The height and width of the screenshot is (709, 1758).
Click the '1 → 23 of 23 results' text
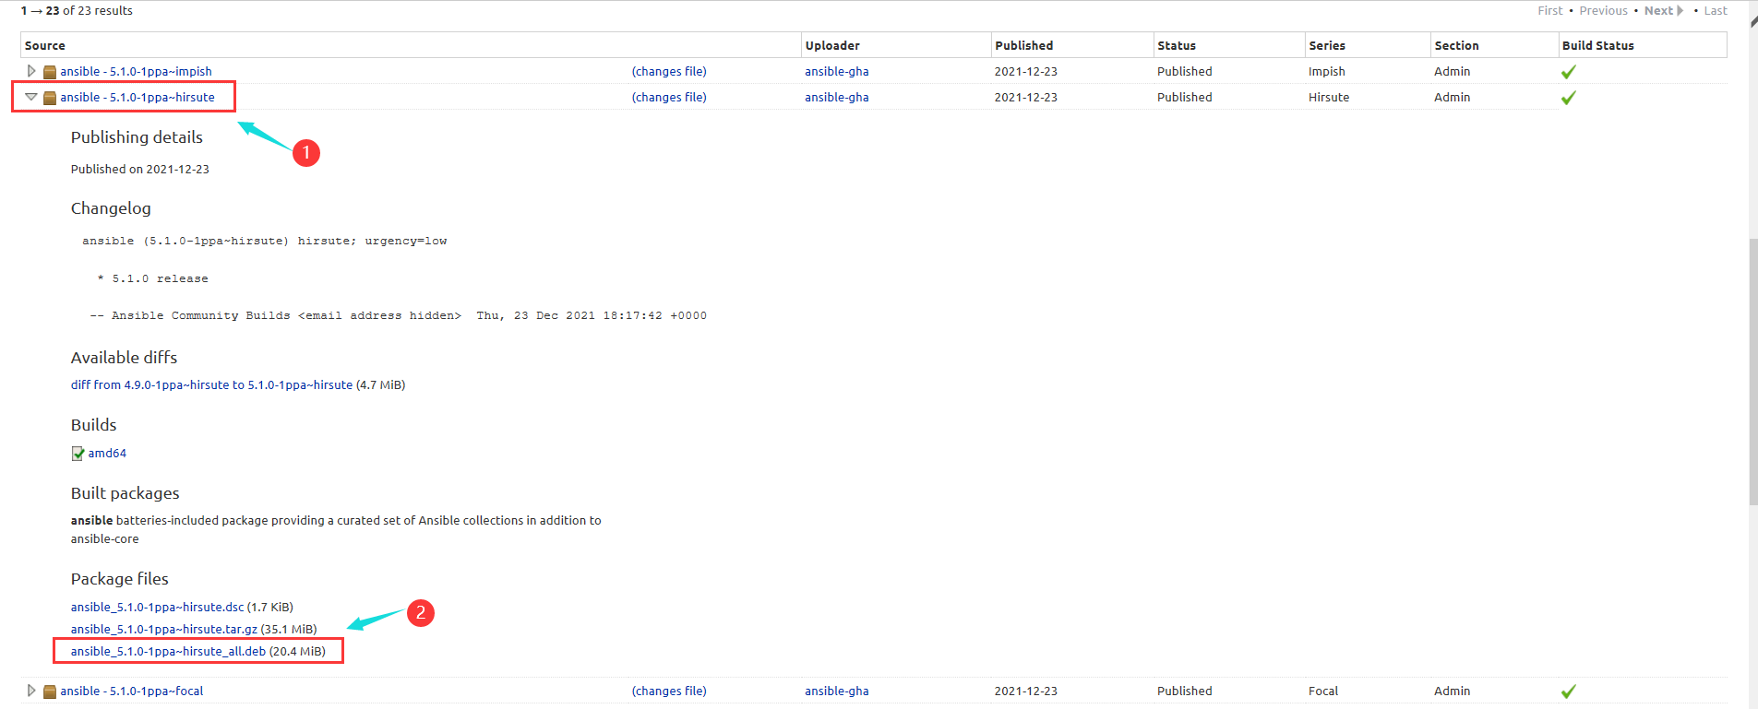[x=77, y=10]
